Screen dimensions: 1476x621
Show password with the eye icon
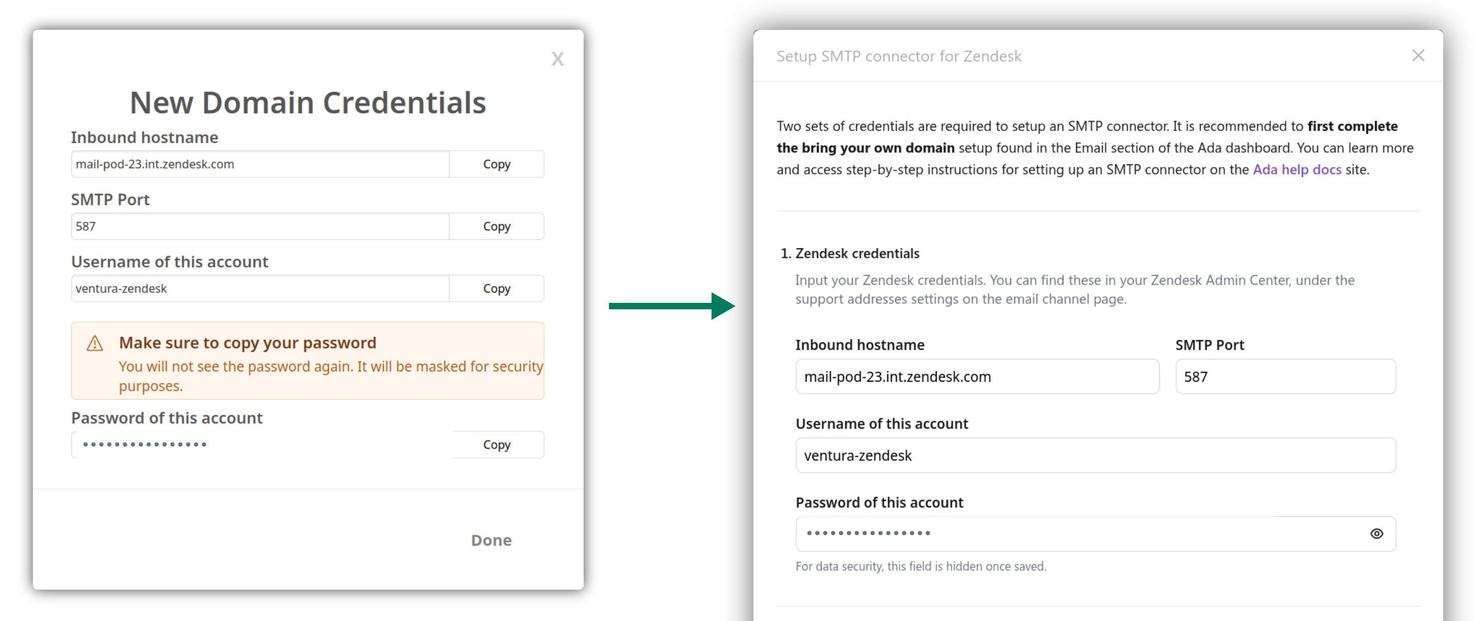pyautogui.click(x=1376, y=534)
